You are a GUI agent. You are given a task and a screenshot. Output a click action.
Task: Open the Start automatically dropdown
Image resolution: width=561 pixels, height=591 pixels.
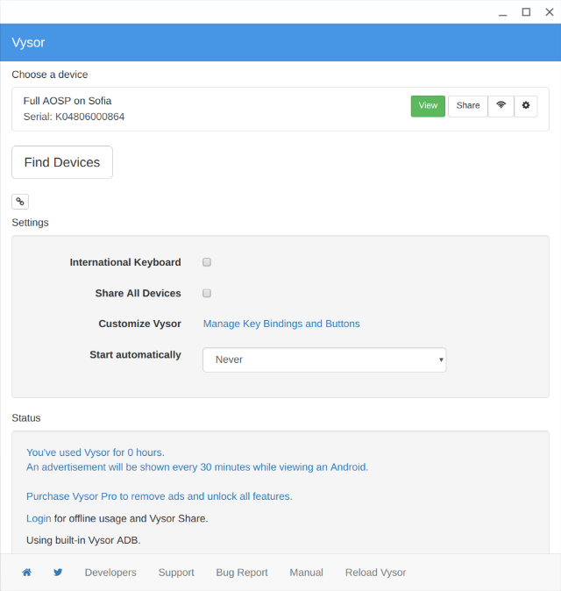324,360
